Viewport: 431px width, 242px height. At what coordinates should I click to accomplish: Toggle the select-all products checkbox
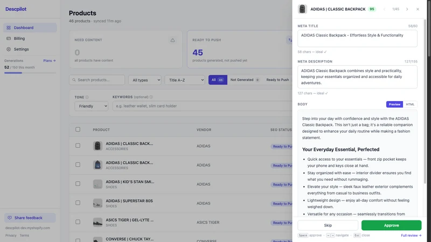tap(78, 129)
